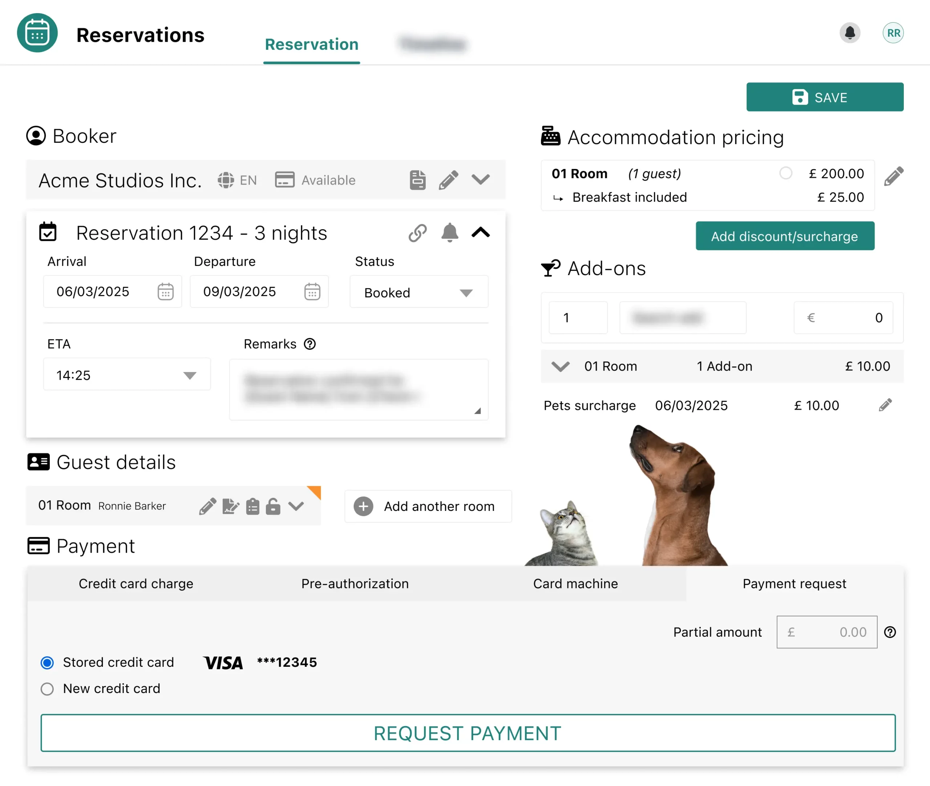Expand the 01 Room add-on row
The height and width of the screenshot is (786, 930).
pyautogui.click(x=560, y=366)
